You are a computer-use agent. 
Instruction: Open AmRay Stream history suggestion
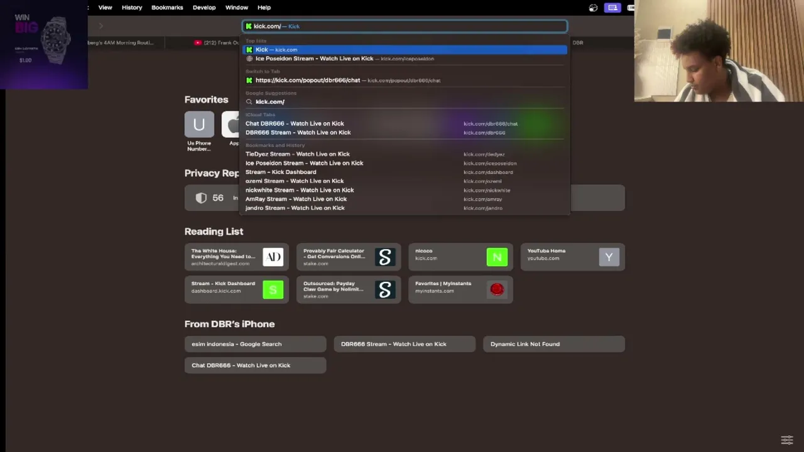(x=405, y=199)
